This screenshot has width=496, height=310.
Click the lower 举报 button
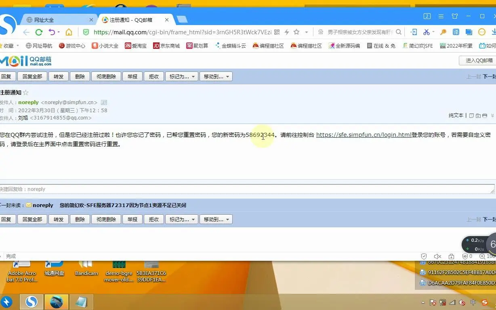click(132, 219)
